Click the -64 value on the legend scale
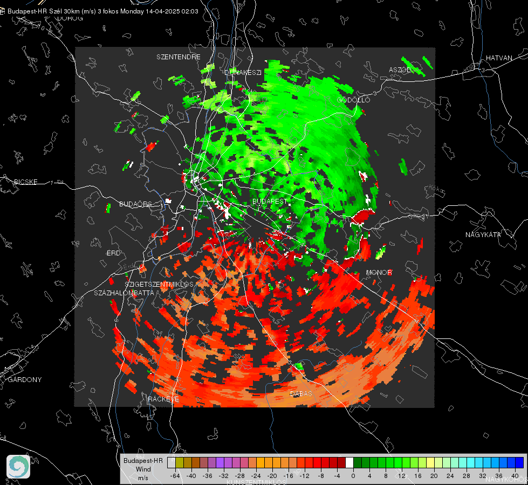 (x=175, y=476)
